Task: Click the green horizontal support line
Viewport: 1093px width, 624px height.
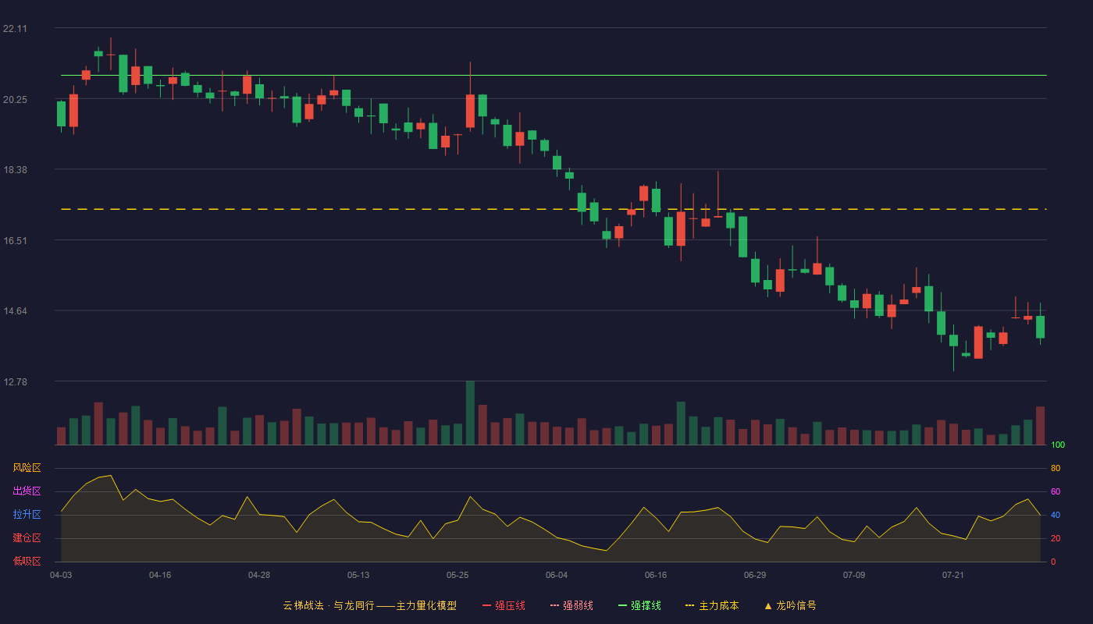Action: pos(554,76)
